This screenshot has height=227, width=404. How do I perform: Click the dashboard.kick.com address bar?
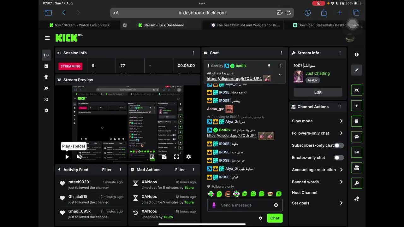[202, 13]
